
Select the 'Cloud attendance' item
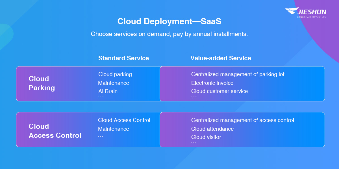[212, 129]
